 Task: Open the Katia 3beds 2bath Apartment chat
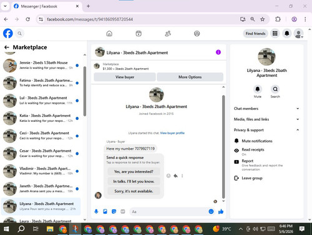41,118
